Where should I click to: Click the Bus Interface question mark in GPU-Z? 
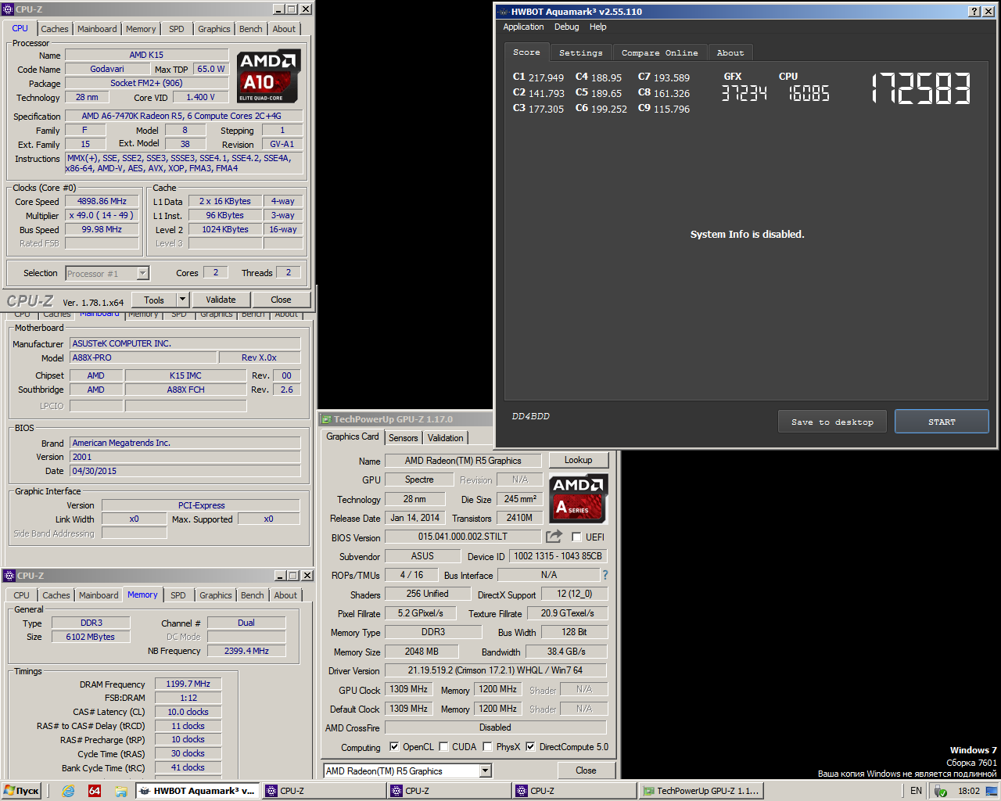(x=605, y=575)
